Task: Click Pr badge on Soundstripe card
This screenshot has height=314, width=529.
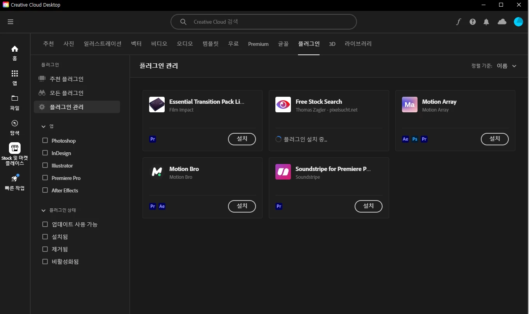Action: point(279,206)
